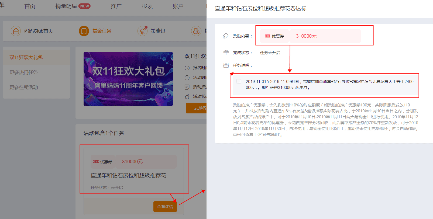Click the 优惠券 label on the task card

[x=106, y=162]
